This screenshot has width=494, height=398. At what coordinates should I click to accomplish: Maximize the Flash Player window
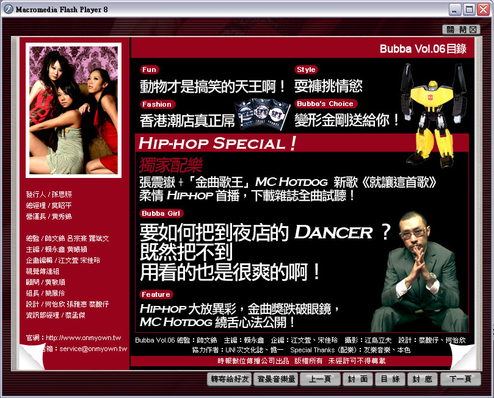(469, 9)
